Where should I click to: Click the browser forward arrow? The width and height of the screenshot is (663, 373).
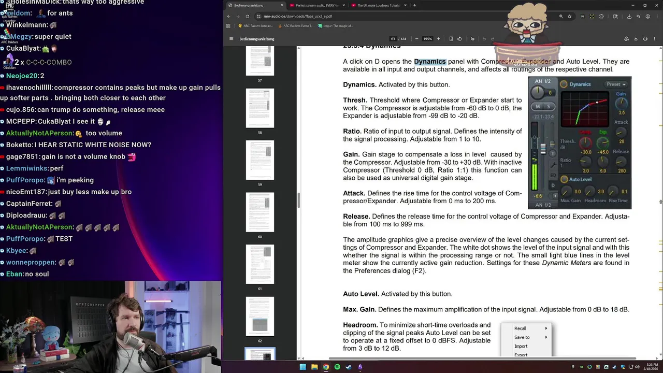tap(238, 16)
